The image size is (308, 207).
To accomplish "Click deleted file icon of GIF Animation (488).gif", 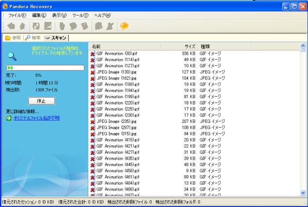I will coord(92,190).
